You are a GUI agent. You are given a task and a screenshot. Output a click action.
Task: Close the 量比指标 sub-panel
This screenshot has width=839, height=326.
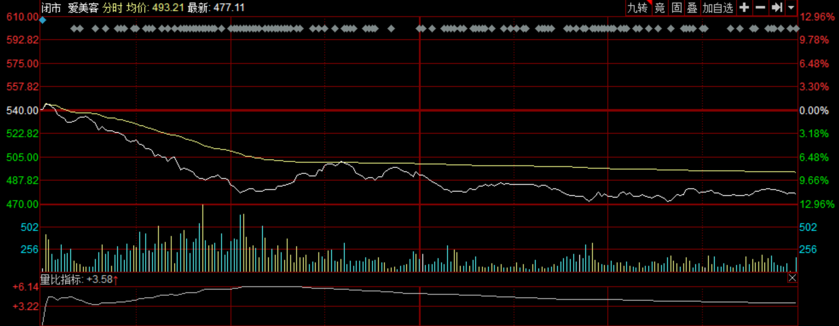[x=792, y=278]
